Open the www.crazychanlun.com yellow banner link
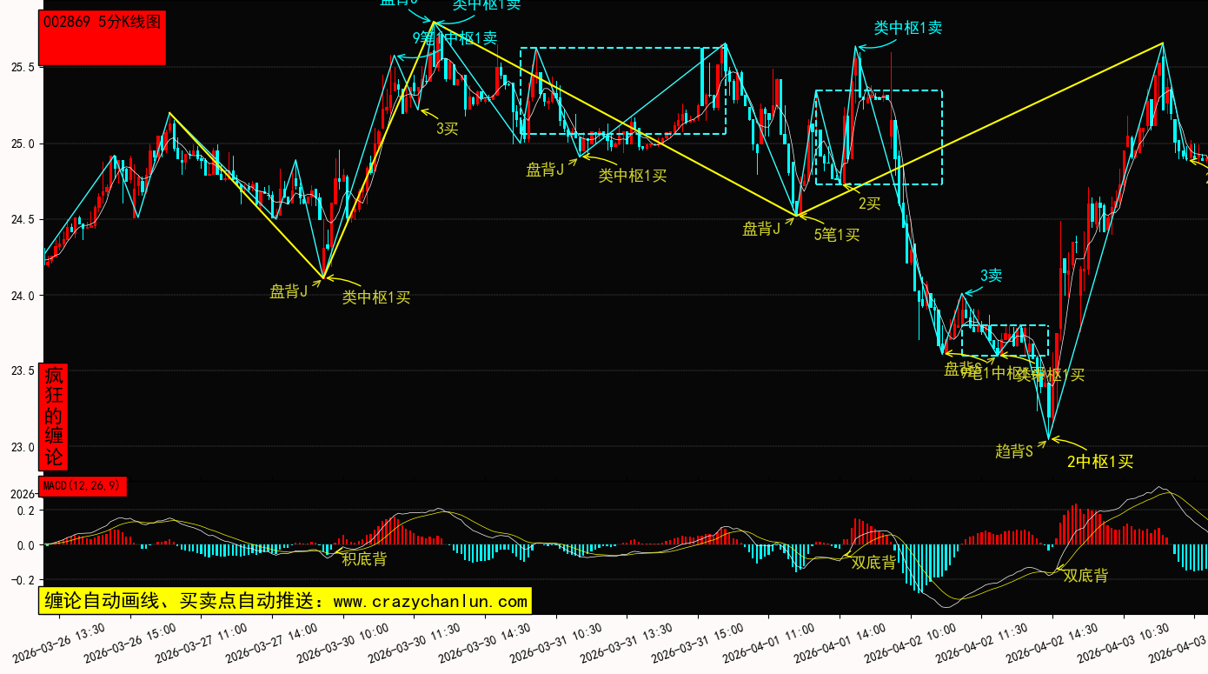The height and width of the screenshot is (674, 1208). click(x=285, y=601)
